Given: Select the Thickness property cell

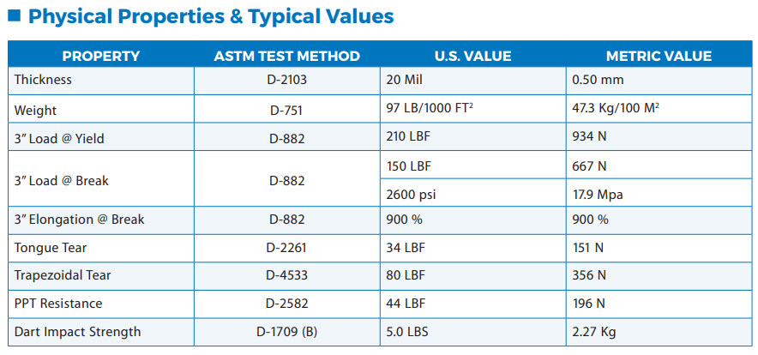Looking at the screenshot, I should tap(43, 80).
